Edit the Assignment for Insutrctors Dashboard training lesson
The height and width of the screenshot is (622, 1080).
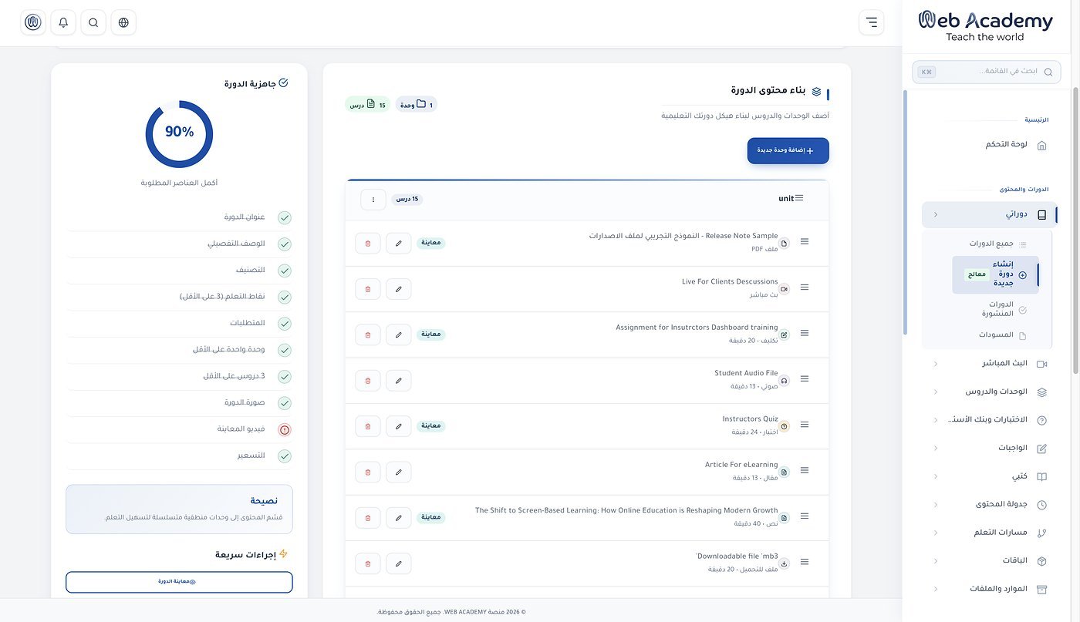(399, 335)
